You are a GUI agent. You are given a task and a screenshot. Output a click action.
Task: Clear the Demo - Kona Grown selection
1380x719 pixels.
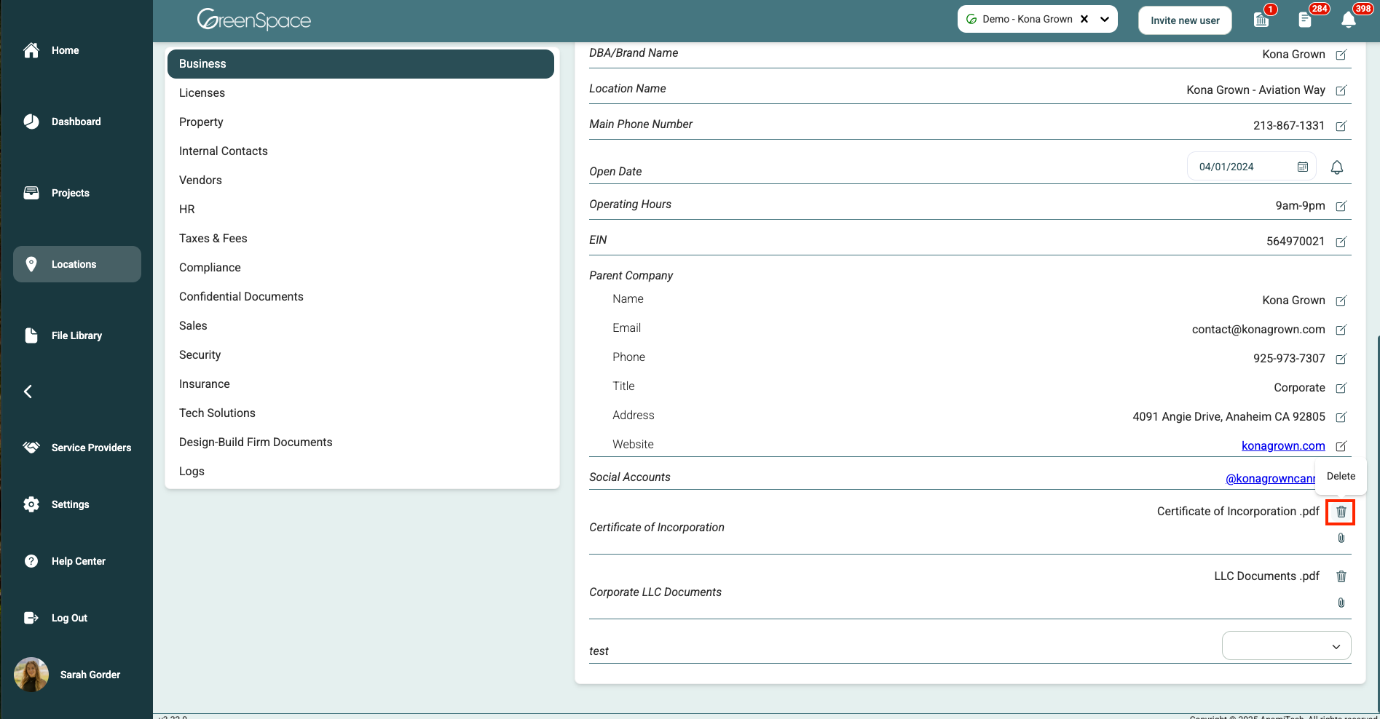(x=1084, y=20)
